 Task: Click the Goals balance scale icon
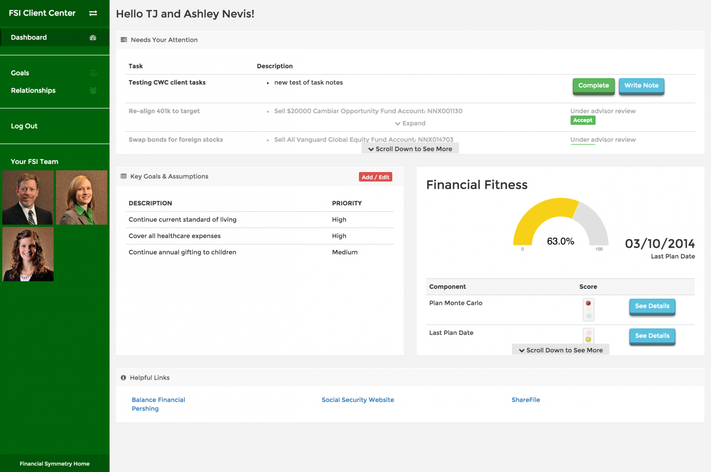(93, 73)
